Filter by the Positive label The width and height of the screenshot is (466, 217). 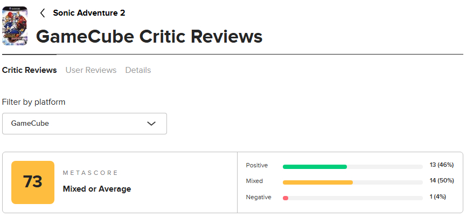(257, 165)
